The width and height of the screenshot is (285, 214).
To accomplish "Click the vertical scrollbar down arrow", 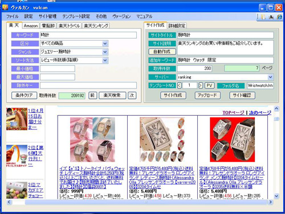I will pos(276,196).
